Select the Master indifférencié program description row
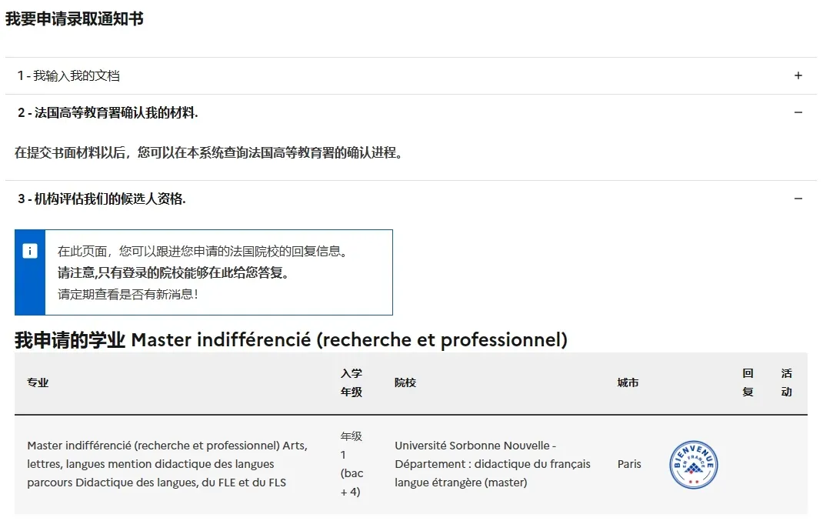823x521 pixels. tap(167, 463)
